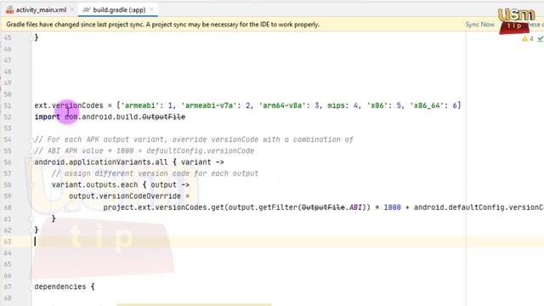Click the activity_main.xml file icon
Viewport: 544px width, 306px height.
(10, 9)
